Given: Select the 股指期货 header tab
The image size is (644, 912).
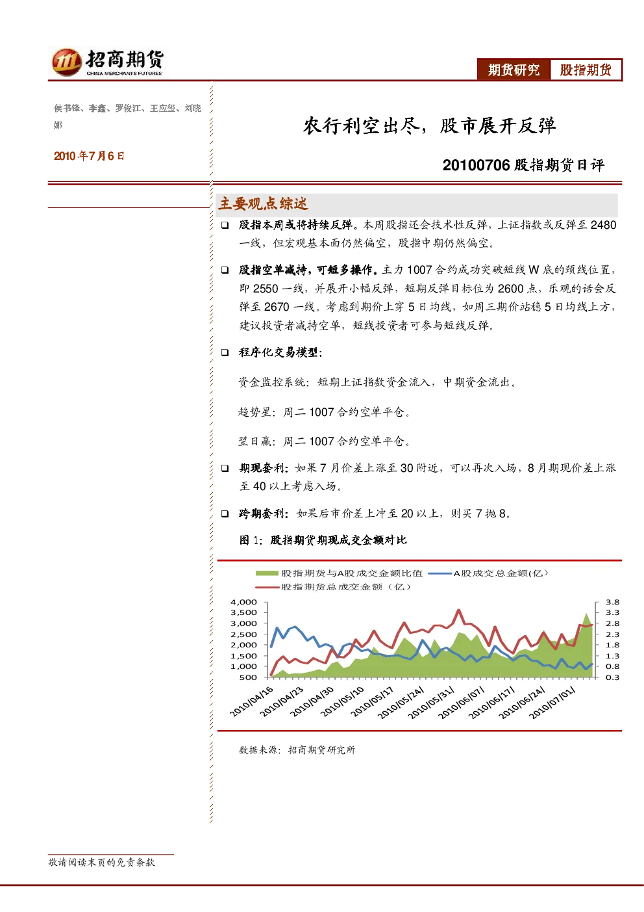Looking at the screenshot, I should click(586, 70).
